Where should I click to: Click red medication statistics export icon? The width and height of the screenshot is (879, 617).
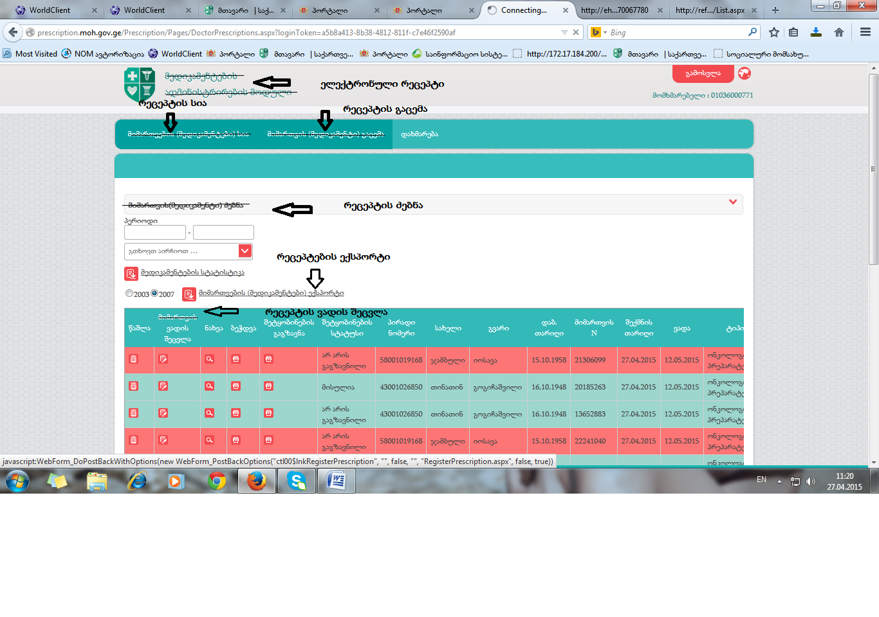pyautogui.click(x=131, y=274)
